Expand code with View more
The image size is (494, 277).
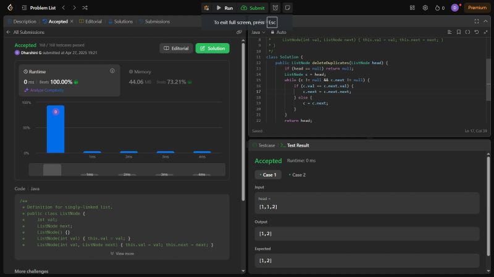point(122,254)
